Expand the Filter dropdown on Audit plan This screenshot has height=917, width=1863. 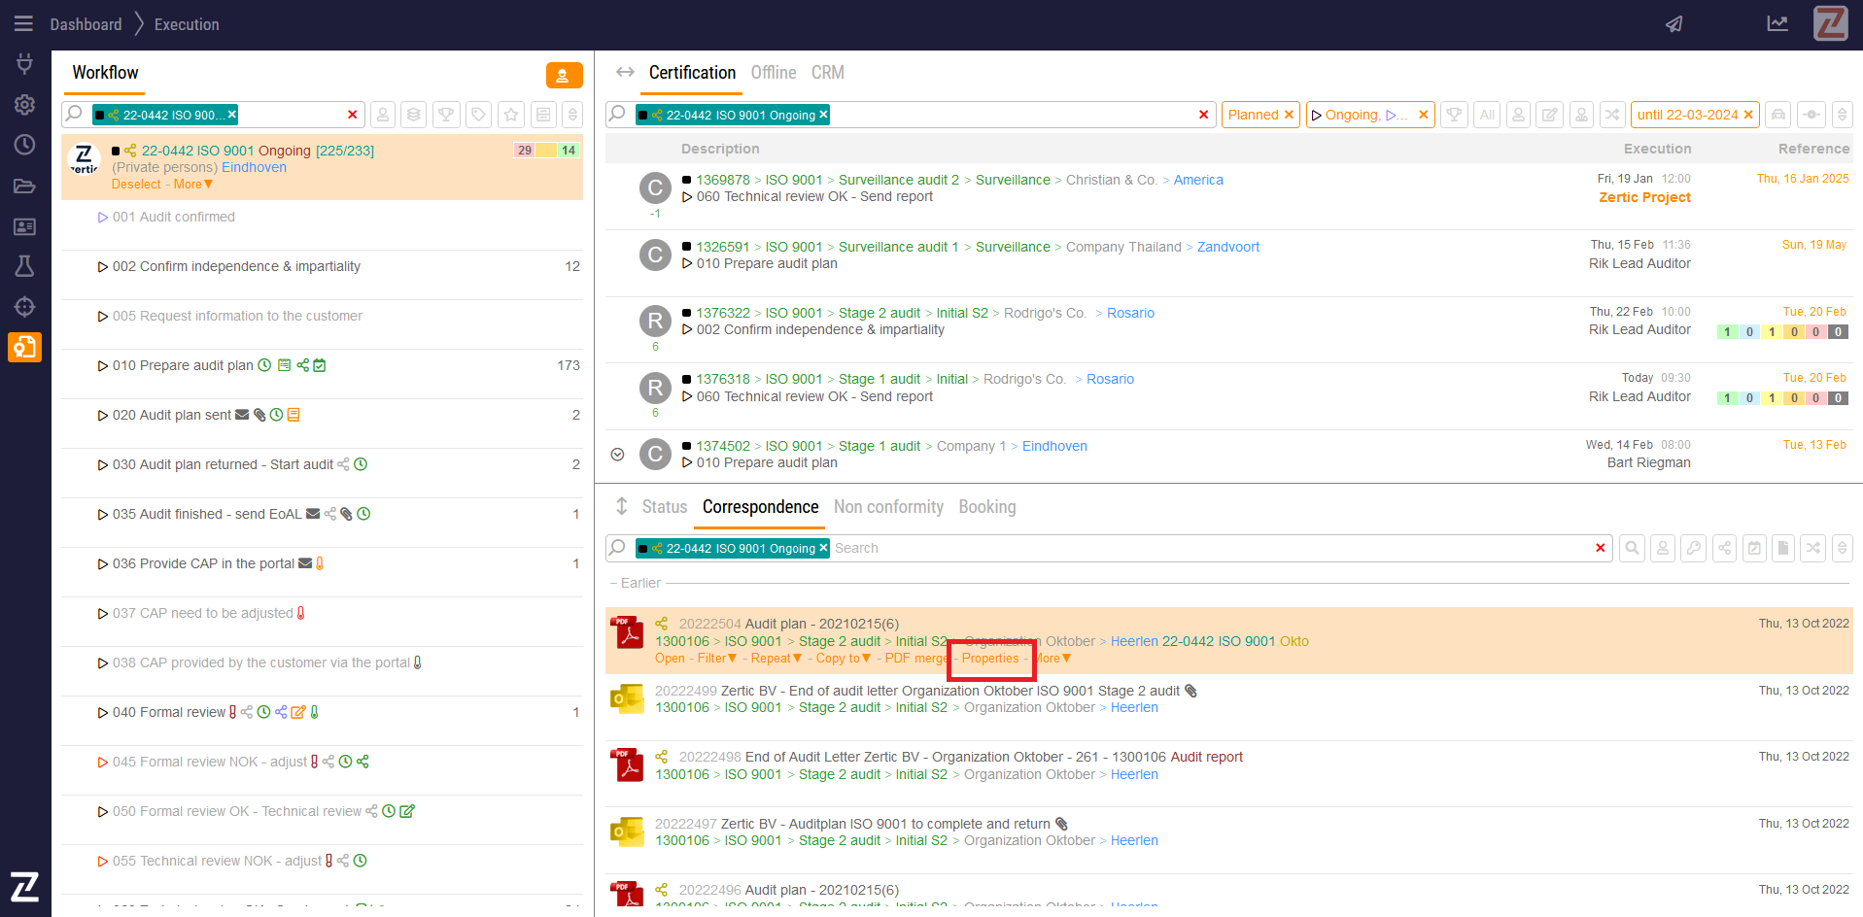click(x=717, y=659)
